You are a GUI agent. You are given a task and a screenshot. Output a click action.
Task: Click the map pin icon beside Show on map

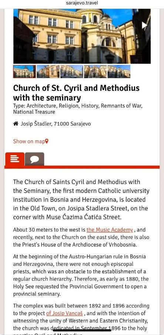tap(47, 141)
